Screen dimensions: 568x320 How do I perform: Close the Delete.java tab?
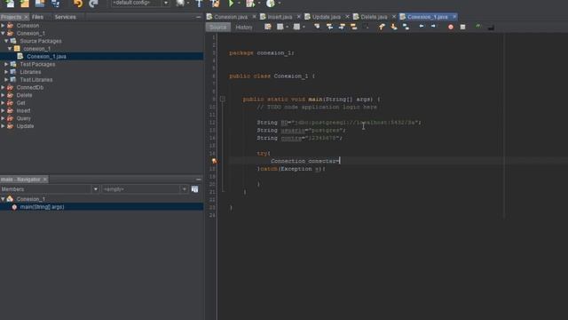tap(394, 17)
